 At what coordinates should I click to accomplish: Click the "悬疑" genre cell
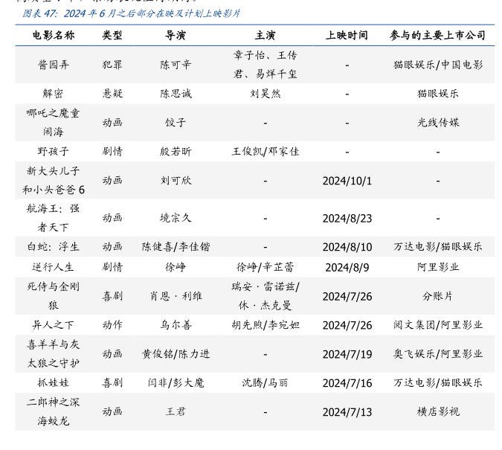(112, 94)
